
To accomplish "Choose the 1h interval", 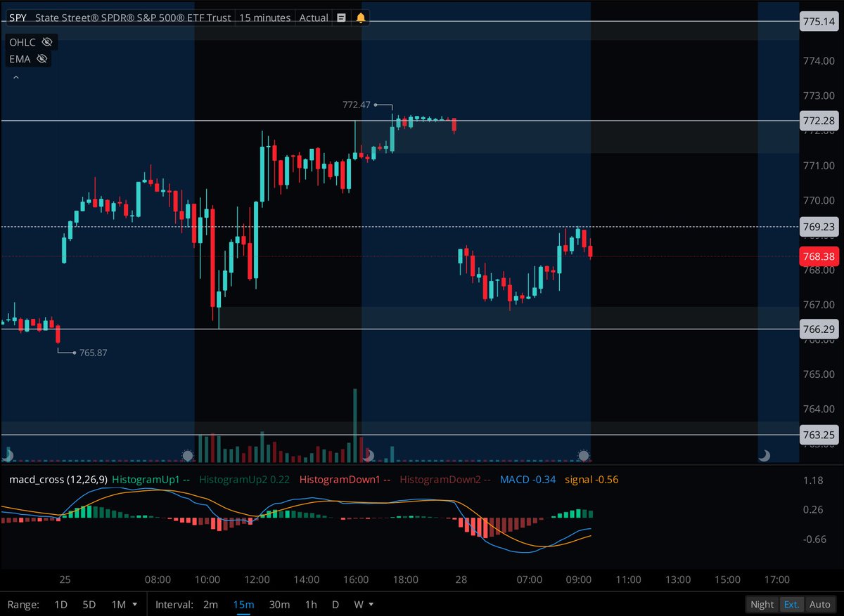I will pos(310,604).
